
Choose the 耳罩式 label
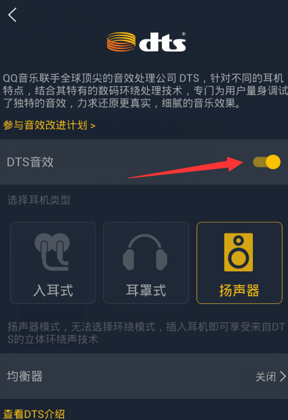(146, 290)
